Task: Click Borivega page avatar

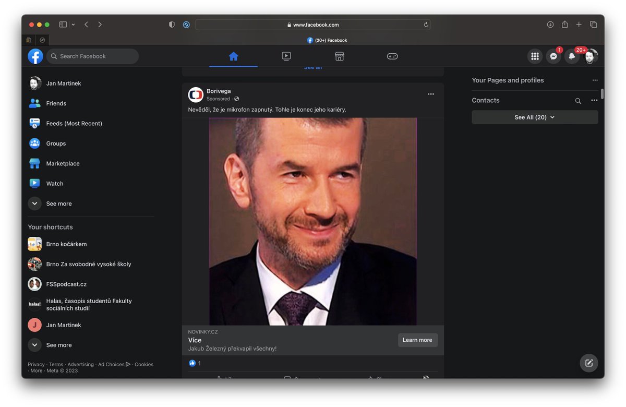Action: click(196, 94)
